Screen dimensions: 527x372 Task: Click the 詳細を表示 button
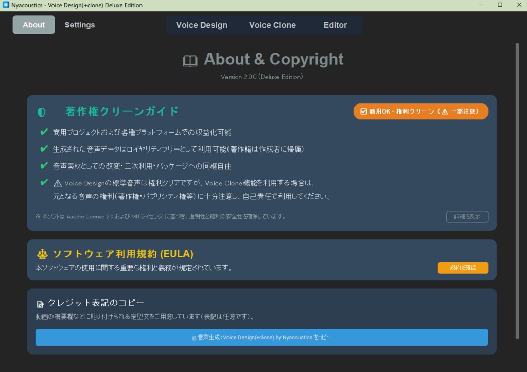(467, 217)
